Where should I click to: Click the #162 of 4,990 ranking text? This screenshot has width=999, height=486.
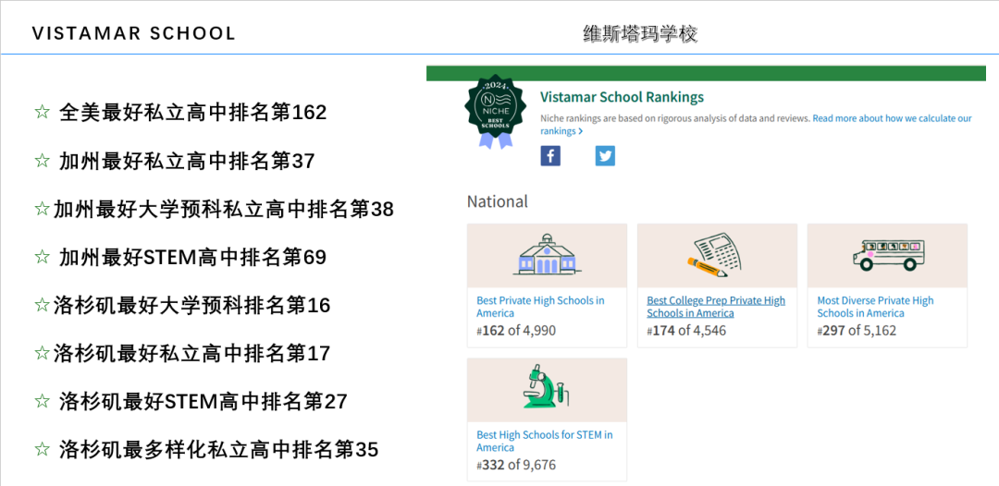pyautogui.click(x=516, y=331)
